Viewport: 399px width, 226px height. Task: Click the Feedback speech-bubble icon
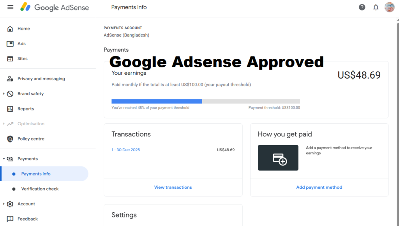coord(11,219)
